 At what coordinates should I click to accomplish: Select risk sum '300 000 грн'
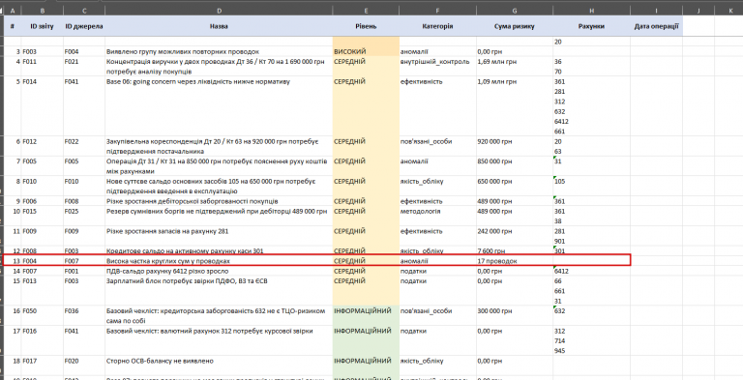[515, 315]
